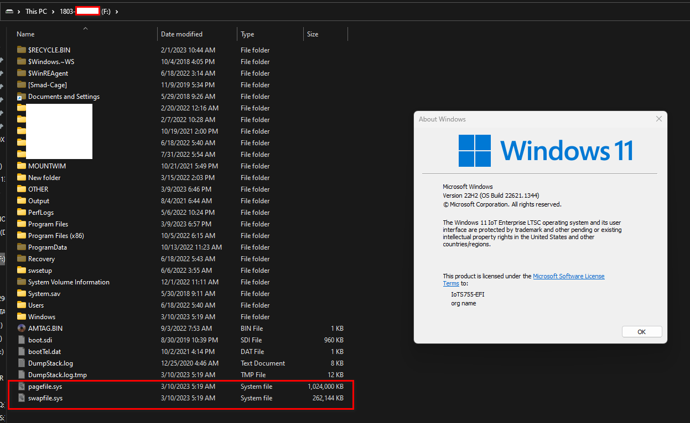Click the SDI File type cell
Image resolution: width=690 pixels, height=423 pixels.
pyautogui.click(x=251, y=340)
